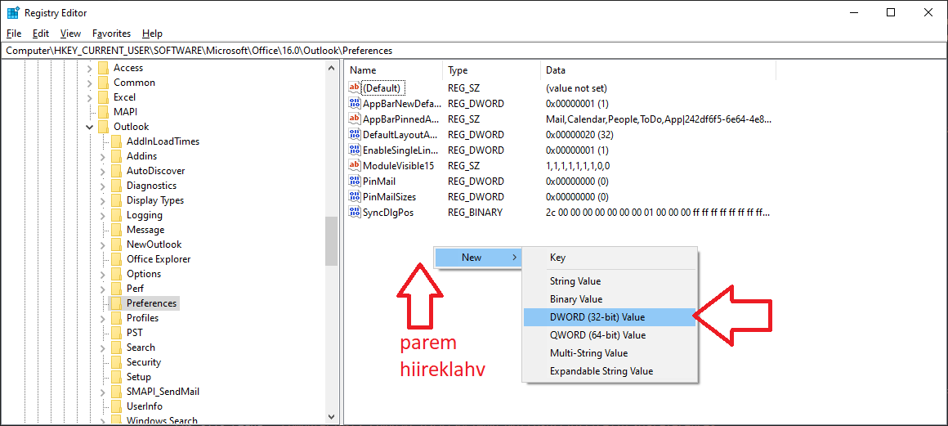948x426 pixels.
Task: Open the Help menu
Action: (152, 34)
